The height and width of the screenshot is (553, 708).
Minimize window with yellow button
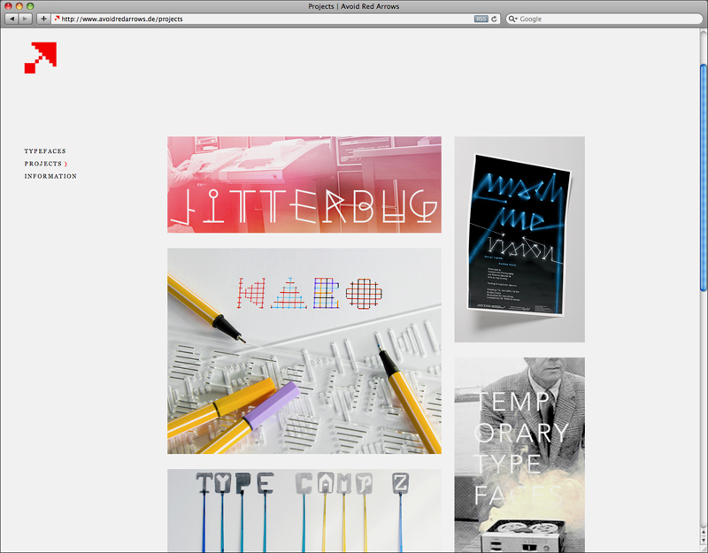pyautogui.click(x=19, y=6)
